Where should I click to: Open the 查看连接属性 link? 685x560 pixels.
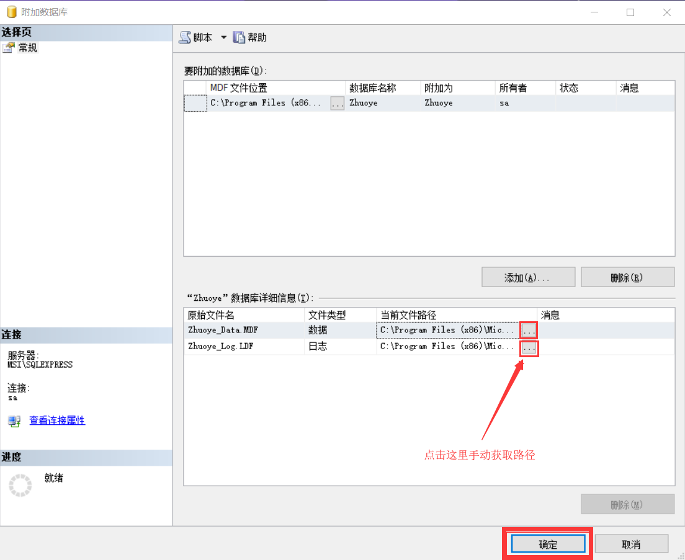(57, 420)
